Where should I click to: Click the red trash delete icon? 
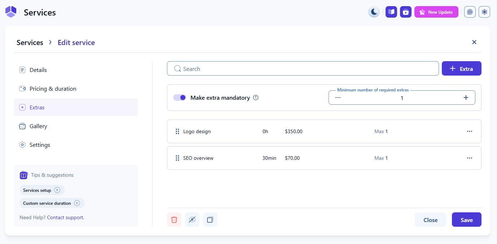pyautogui.click(x=174, y=220)
